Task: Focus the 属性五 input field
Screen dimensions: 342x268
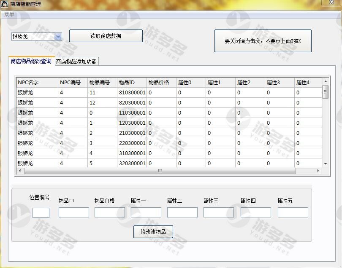Action: coord(293,212)
